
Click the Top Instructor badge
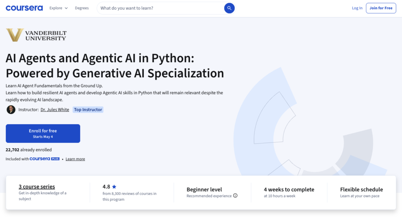88,110
